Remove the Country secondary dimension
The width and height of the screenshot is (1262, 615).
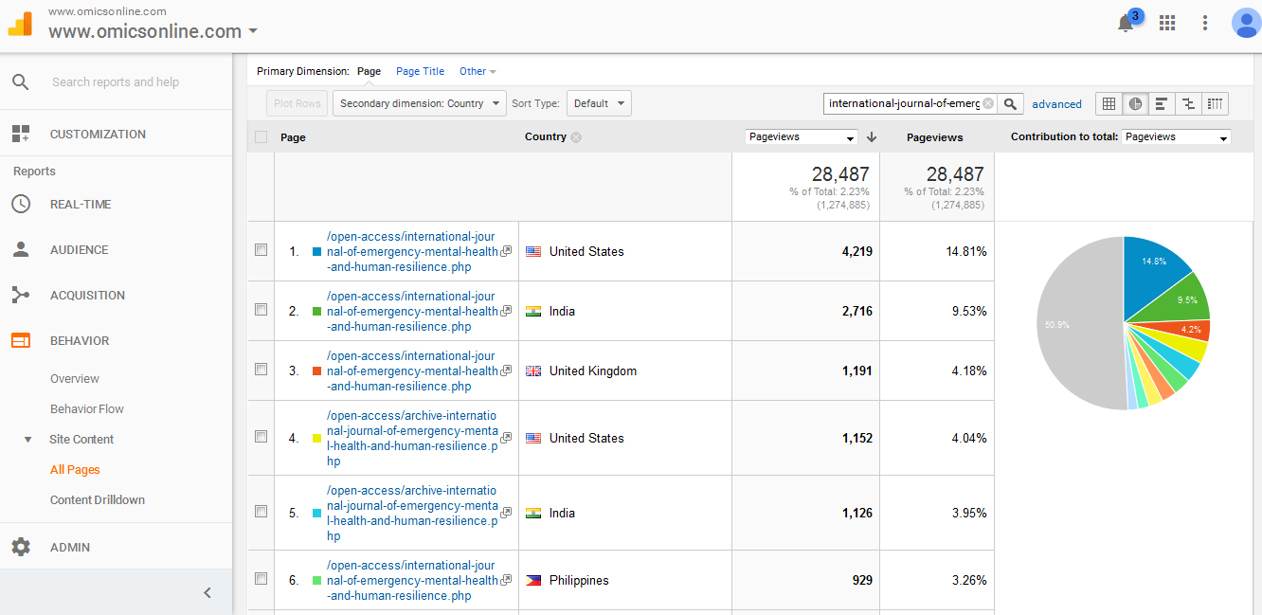[x=576, y=137]
